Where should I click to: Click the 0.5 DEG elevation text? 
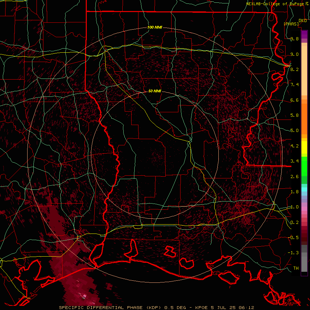176,308
